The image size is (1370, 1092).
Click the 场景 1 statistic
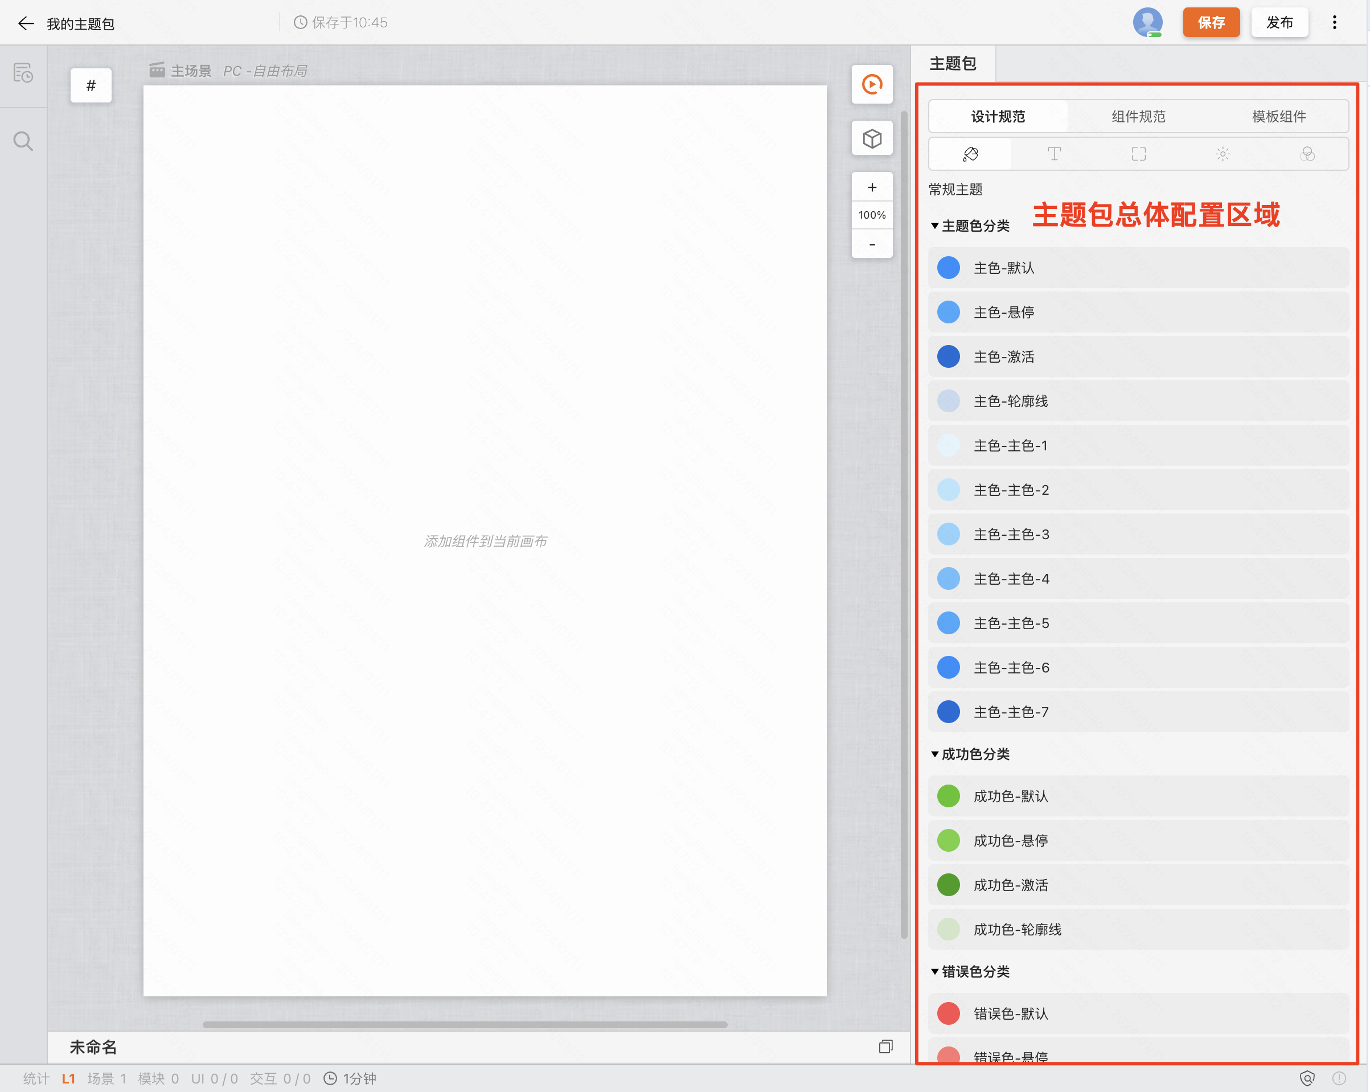tap(106, 1078)
